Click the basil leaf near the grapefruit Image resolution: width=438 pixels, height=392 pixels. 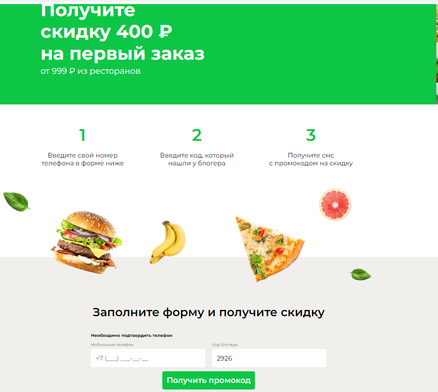click(360, 274)
